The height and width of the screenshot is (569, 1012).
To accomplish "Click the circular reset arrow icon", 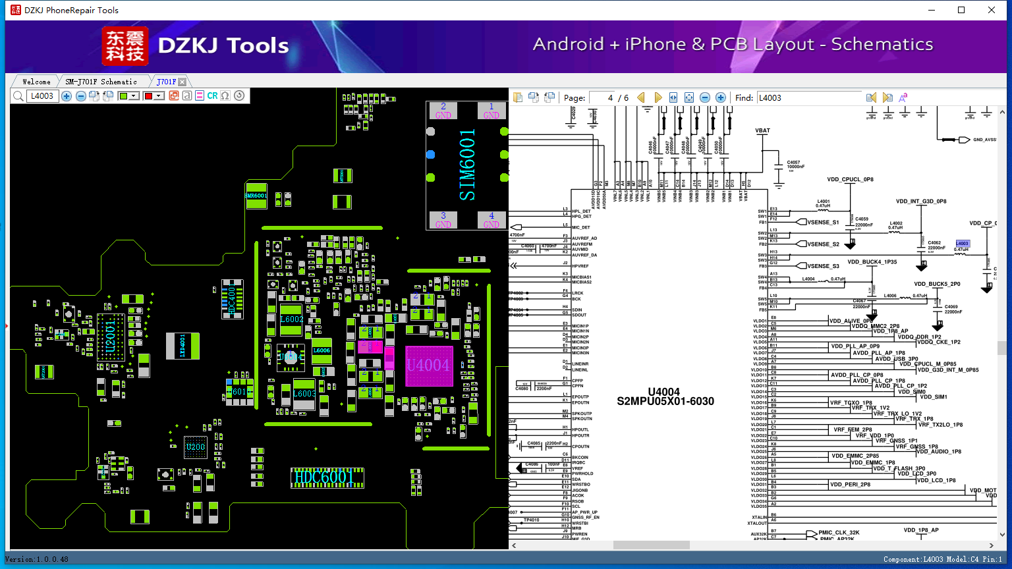I will tap(239, 96).
